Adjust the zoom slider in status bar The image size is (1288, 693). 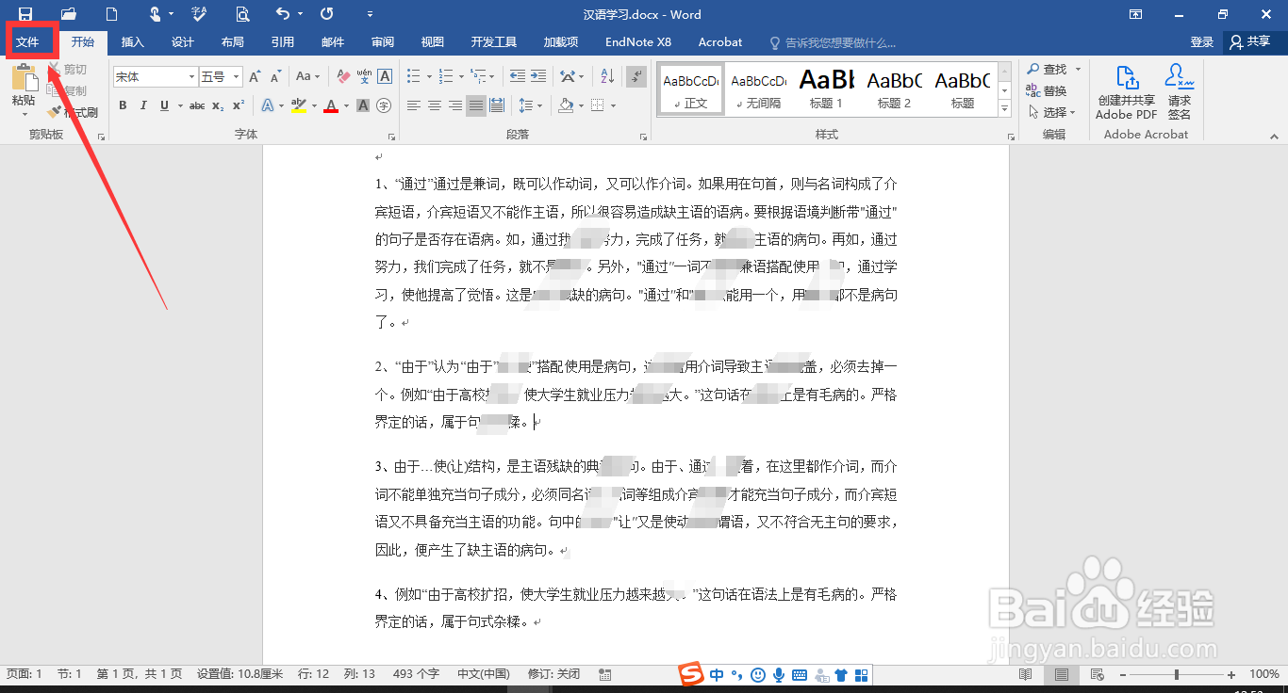(x=1176, y=674)
